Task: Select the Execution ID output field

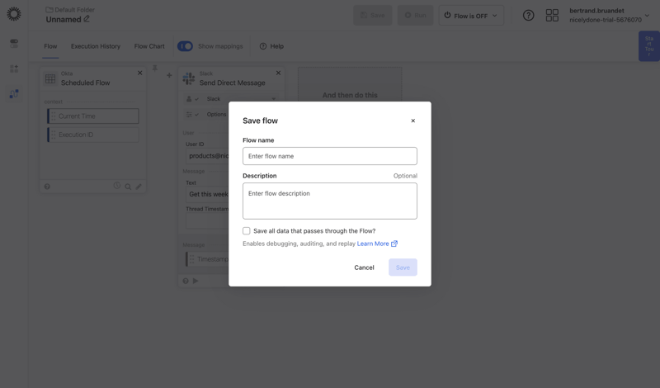Action: (x=93, y=135)
